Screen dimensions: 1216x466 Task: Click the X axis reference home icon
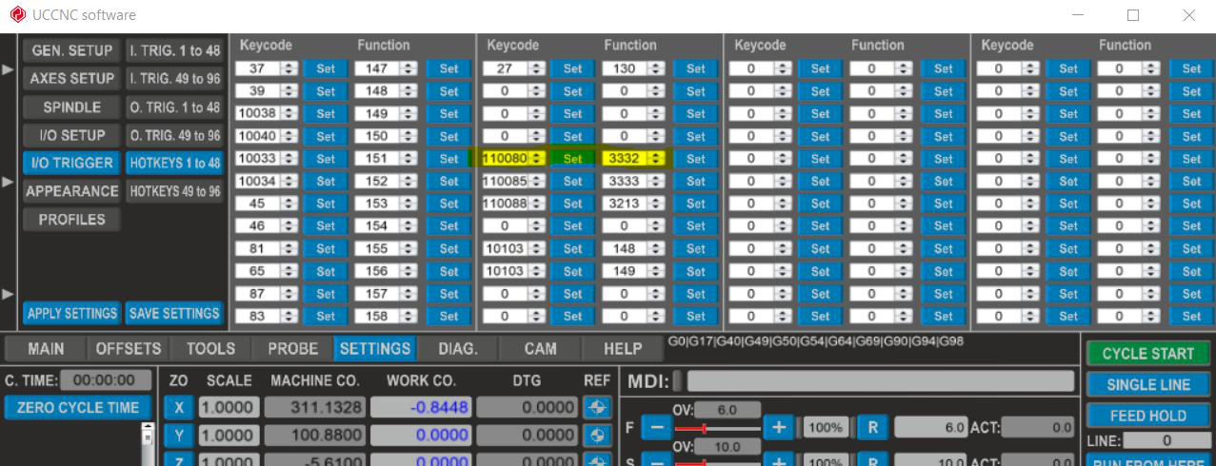point(597,407)
